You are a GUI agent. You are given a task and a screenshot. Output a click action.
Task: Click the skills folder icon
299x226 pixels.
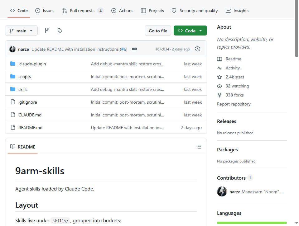click(x=13, y=89)
